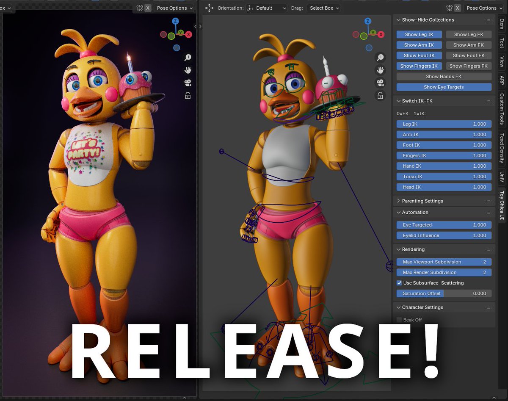The image size is (508, 401).
Task: Grab the Show-Hide Collections panel drag handle
Action: 489,20
